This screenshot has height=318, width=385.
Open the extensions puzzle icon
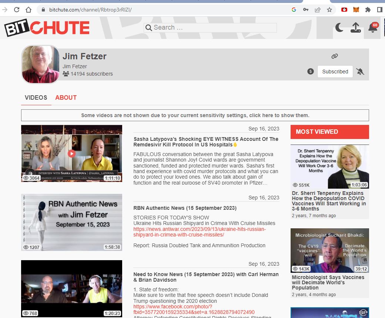368,10
